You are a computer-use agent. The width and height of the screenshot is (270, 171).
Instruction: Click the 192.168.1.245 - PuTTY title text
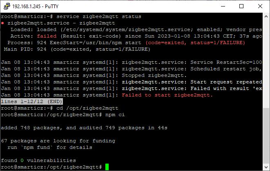coord(35,7)
